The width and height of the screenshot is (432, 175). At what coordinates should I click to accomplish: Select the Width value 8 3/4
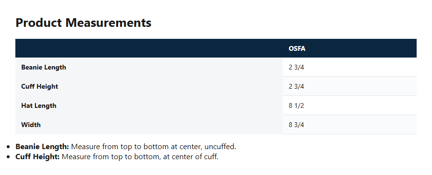[x=296, y=125]
